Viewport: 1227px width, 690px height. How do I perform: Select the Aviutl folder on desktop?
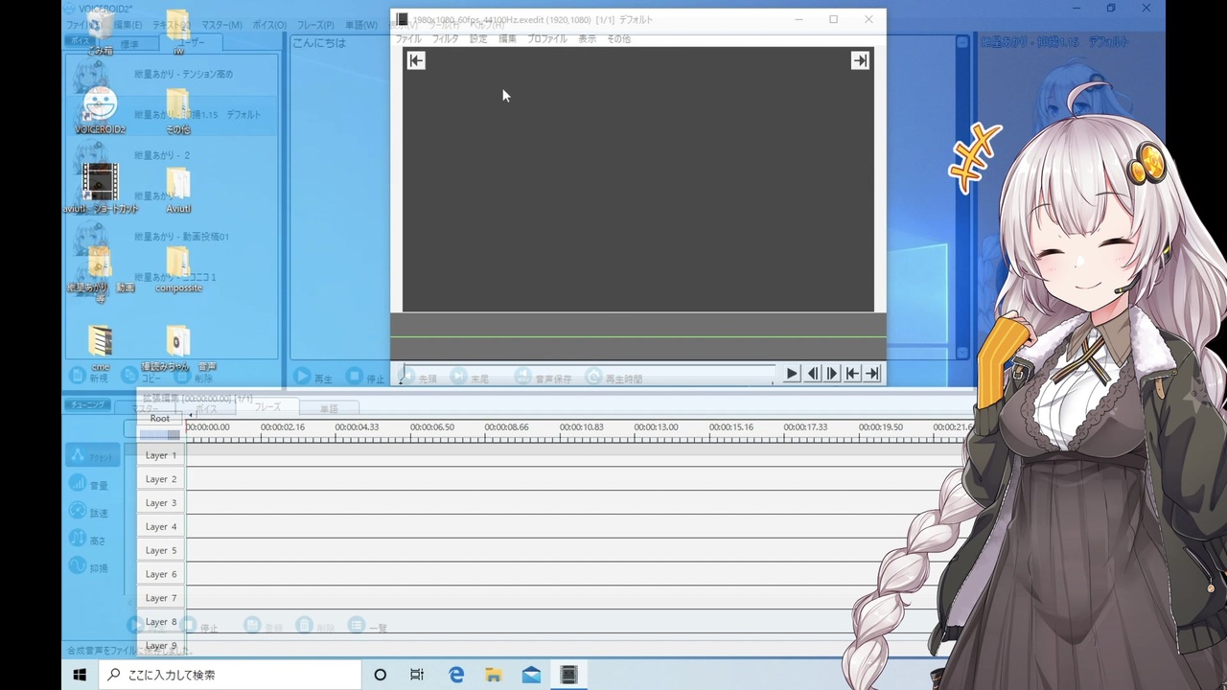pyautogui.click(x=178, y=190)
